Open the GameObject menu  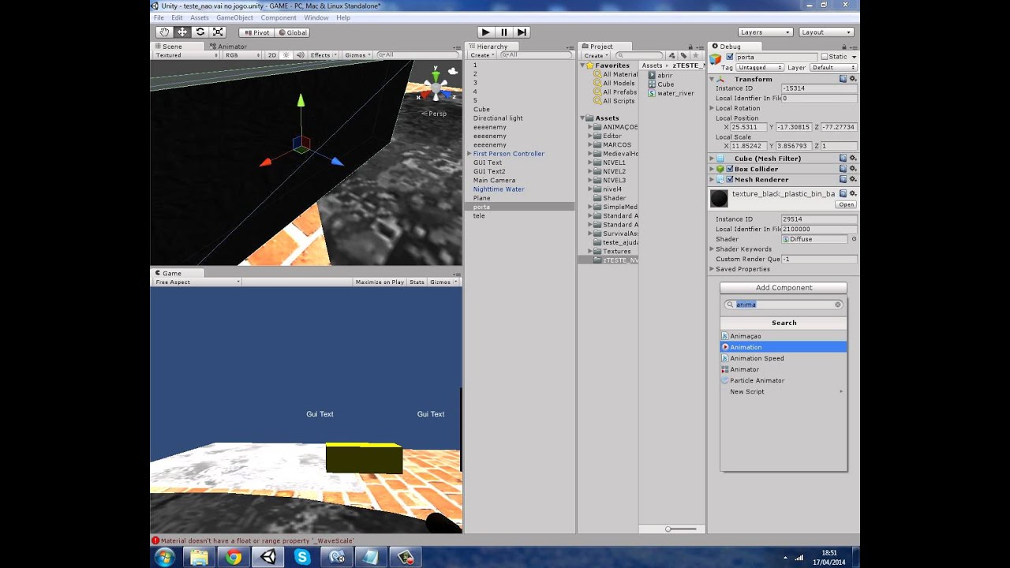click(x=234, y=17)
